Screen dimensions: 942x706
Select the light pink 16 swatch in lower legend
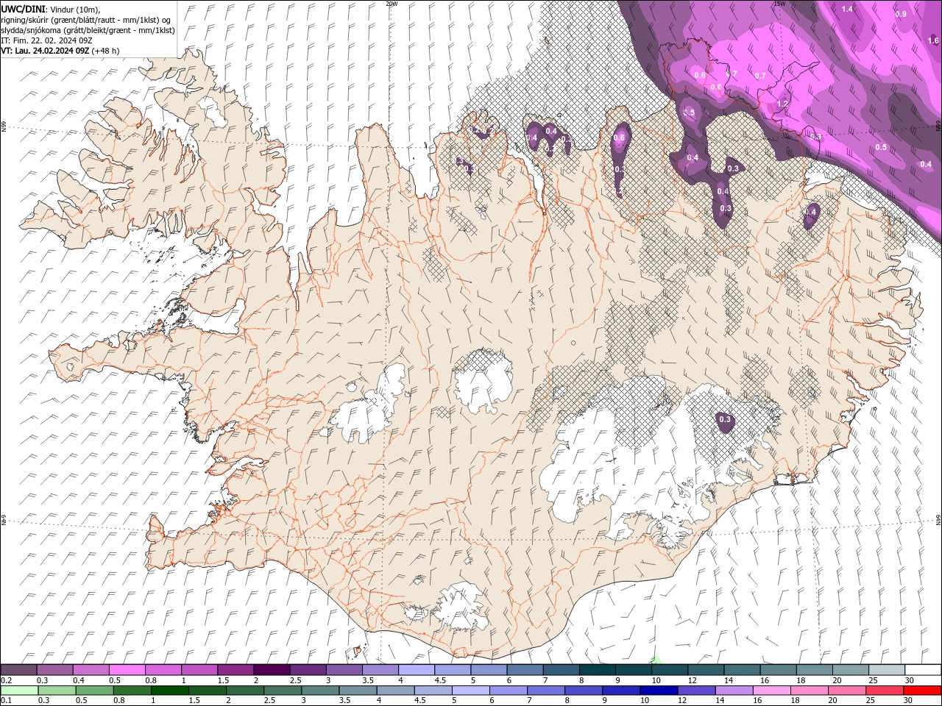tap(771, 691)
